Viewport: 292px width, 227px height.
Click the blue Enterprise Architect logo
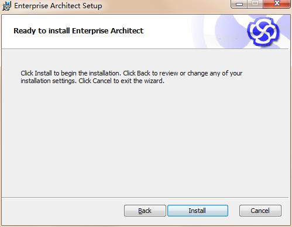pyautogui.click(x=263, y=31)
